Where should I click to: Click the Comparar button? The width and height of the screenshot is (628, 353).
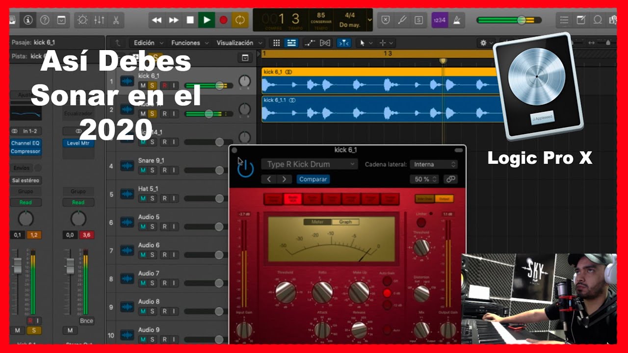tap(313, 179)
